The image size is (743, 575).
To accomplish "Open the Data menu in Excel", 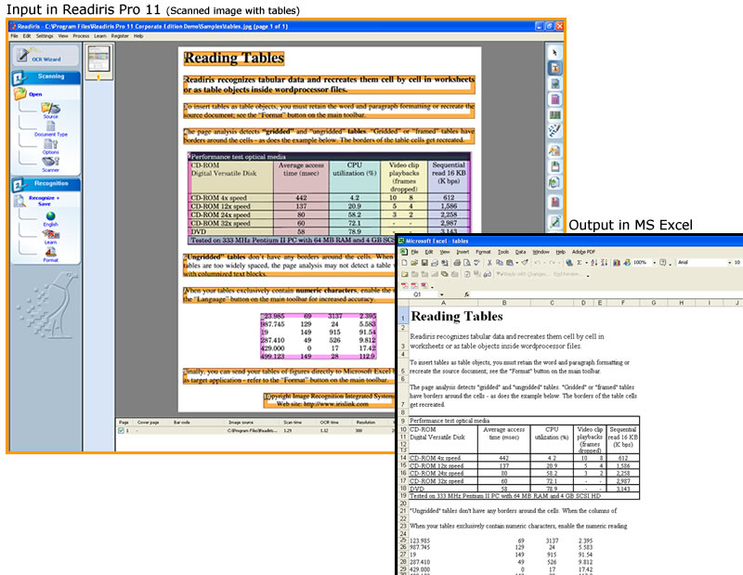I will pos(521,251).
